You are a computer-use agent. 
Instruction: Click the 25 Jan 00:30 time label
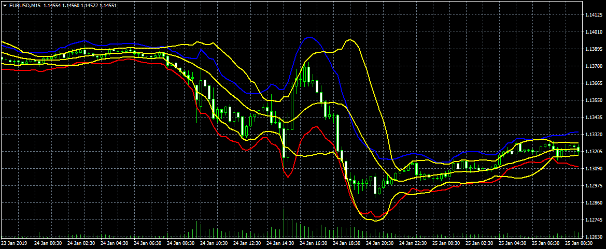447,244
